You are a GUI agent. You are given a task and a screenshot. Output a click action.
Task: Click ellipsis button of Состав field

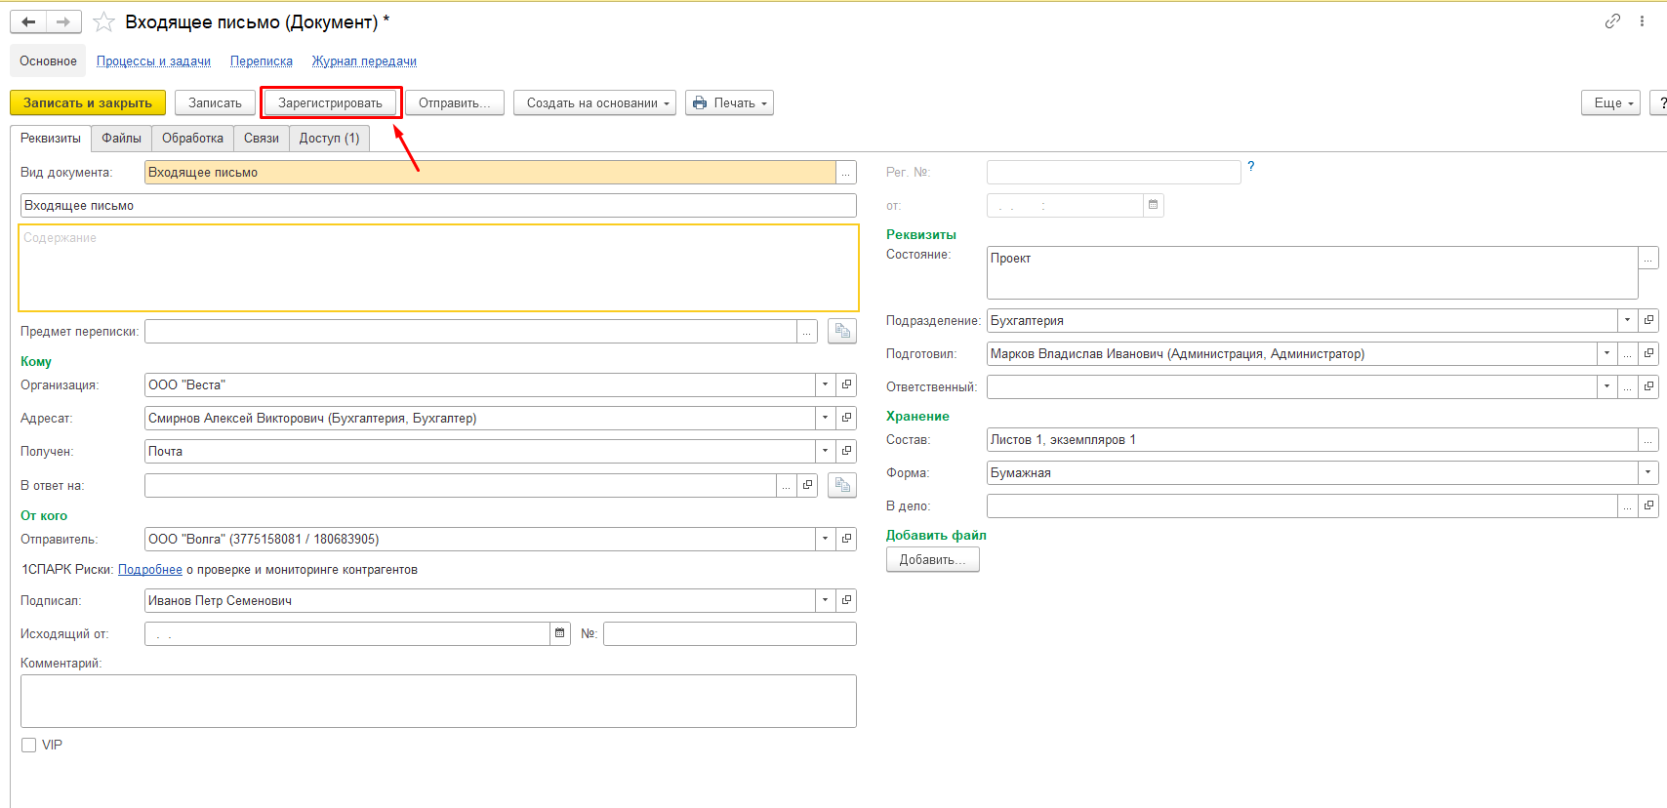[x=1648, y=439]
